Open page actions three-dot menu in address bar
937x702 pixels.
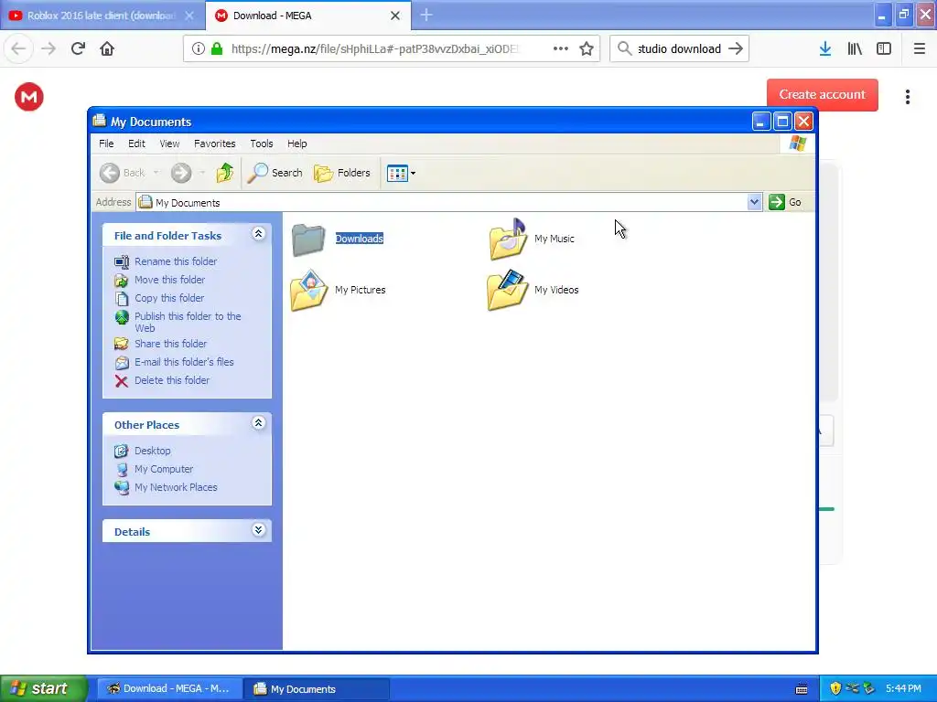pos(561,48)
